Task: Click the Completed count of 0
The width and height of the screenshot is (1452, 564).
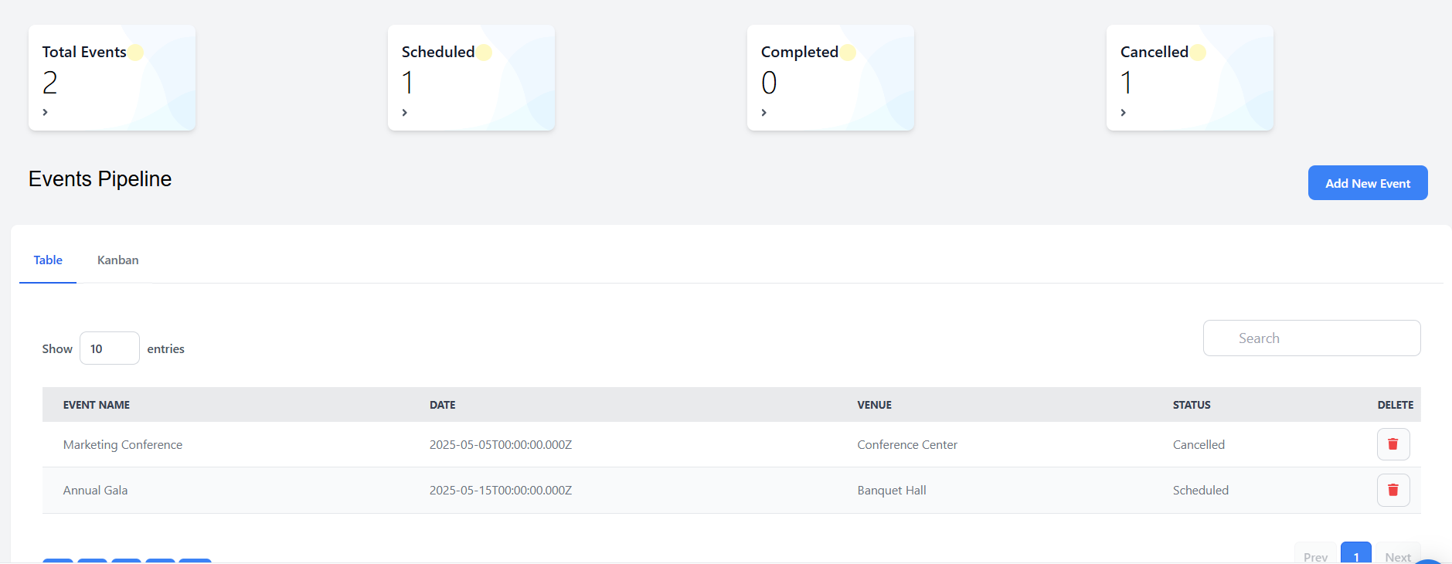Action: pyautogui.click(x=769, y=83)
